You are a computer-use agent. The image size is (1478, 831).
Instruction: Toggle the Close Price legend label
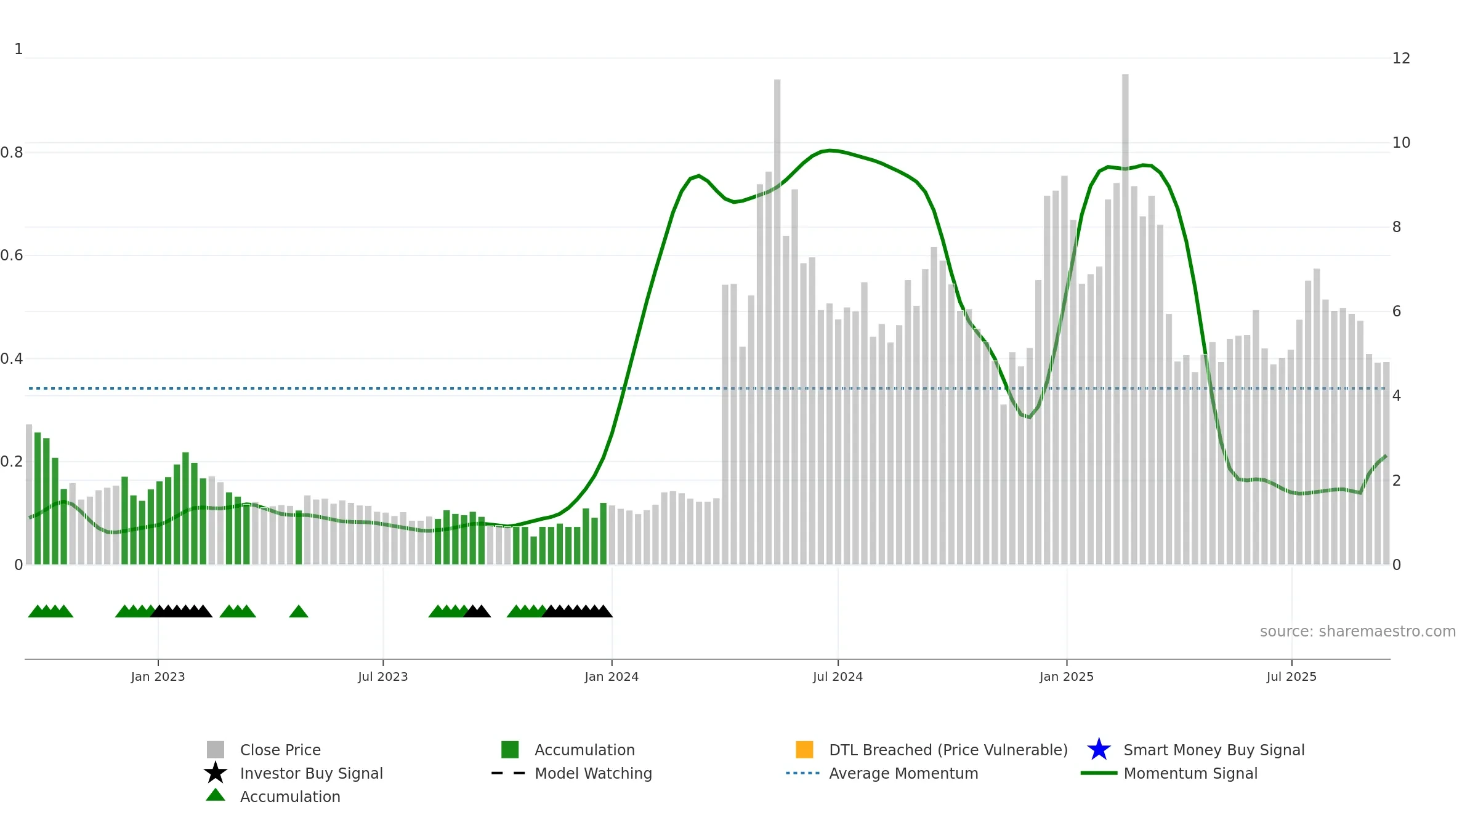[x=280, y=750]
